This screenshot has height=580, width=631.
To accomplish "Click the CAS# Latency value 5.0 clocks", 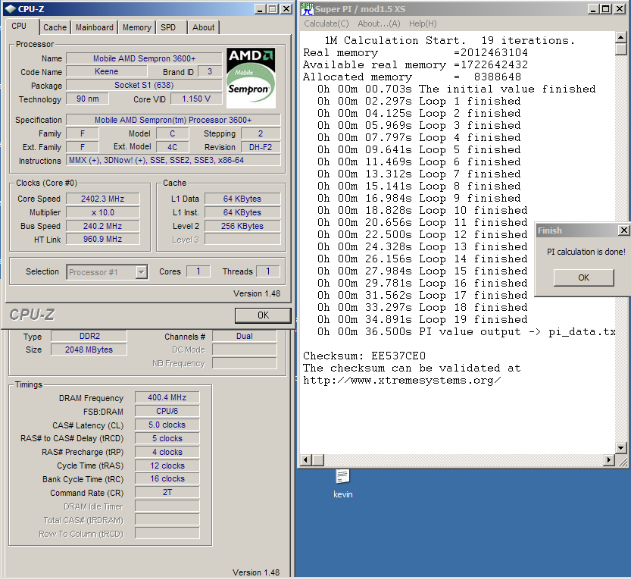I will (x=167, y=425).
